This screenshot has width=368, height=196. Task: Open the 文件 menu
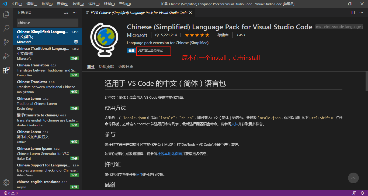(x=16, y=4)
